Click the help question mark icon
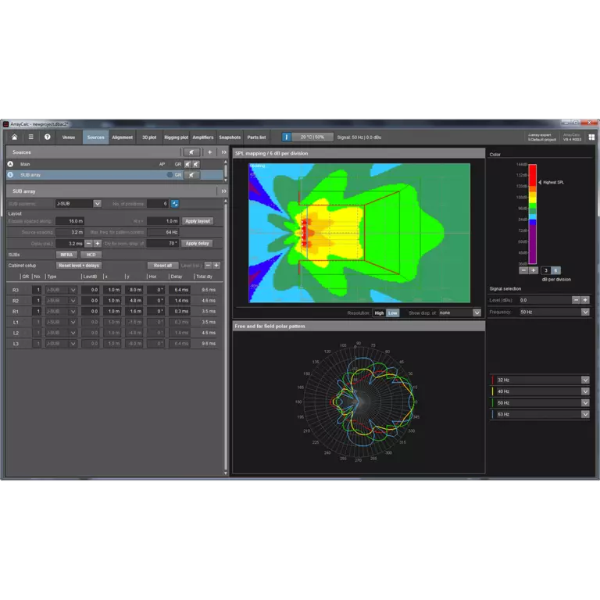The width and height of the screenshot is (600, 600). [47, 137]
